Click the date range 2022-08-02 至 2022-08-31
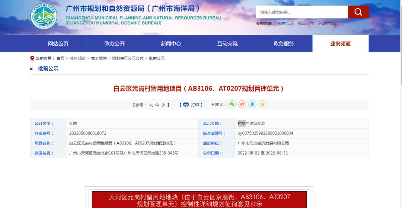This screenshot has width=402, height=208. pyautogui.click(x=262, y=153)
